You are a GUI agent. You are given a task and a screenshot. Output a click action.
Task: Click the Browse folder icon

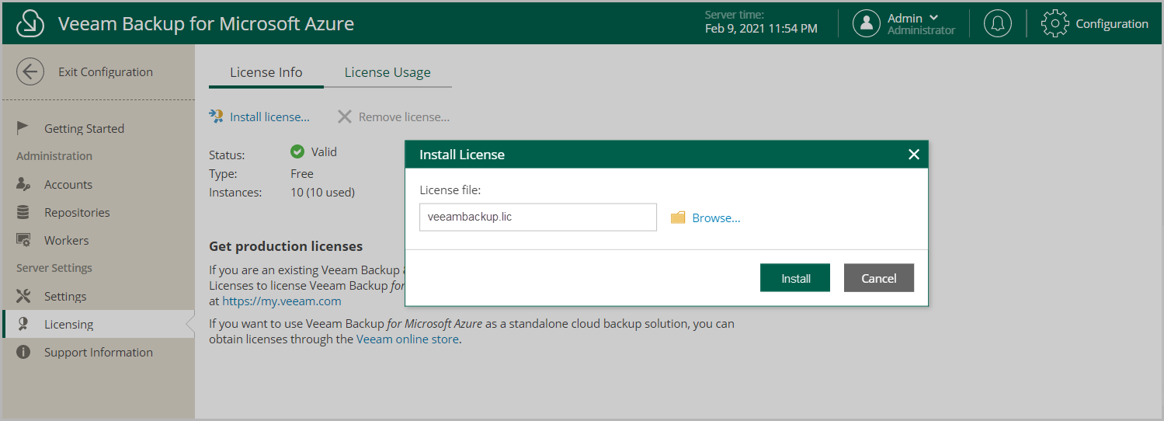[x=678, y=217]
